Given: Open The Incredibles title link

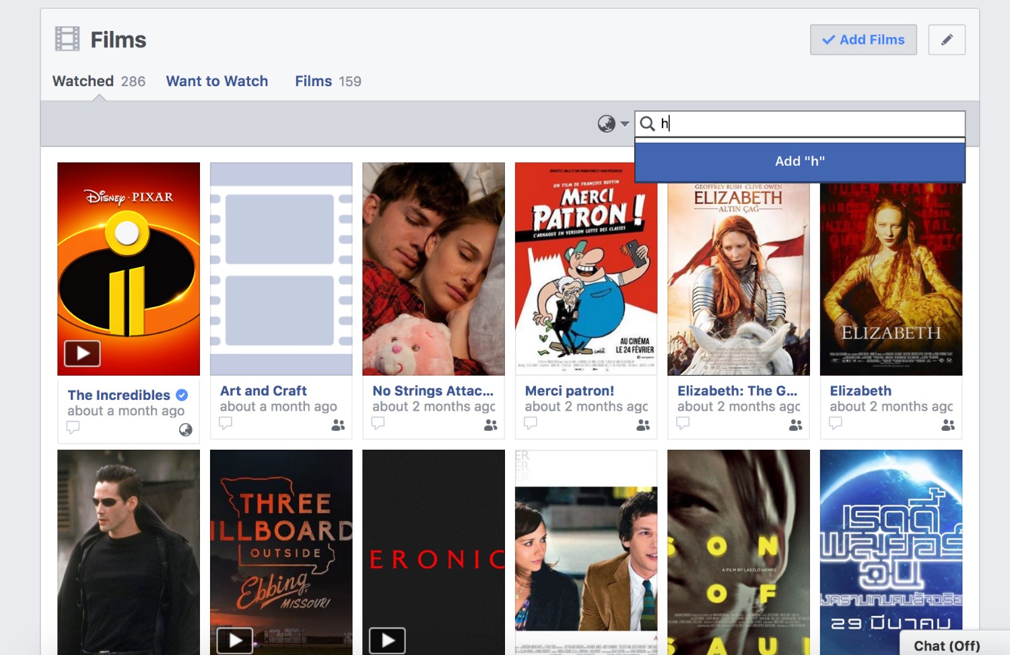Looking at the screenshot, I should click(119, 395).
